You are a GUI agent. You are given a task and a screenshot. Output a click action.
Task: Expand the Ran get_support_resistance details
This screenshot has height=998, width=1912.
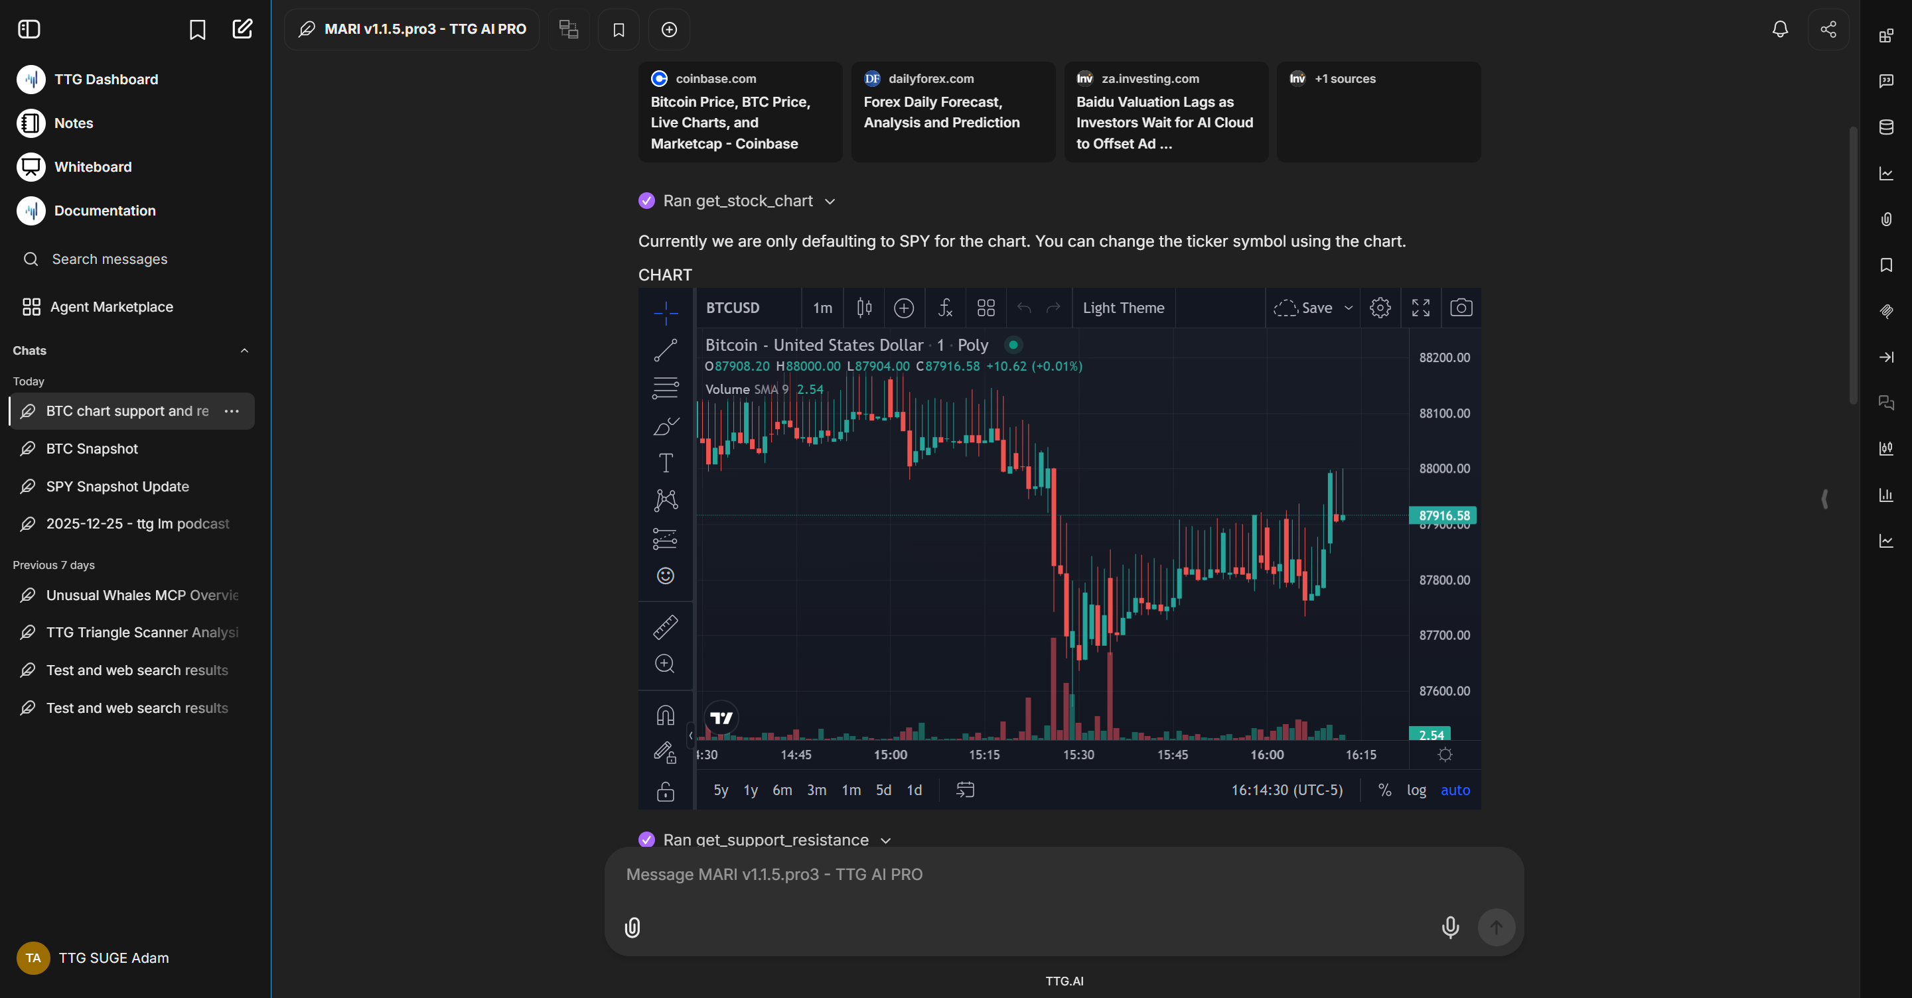pyautogui.click(x=884, y=840)
